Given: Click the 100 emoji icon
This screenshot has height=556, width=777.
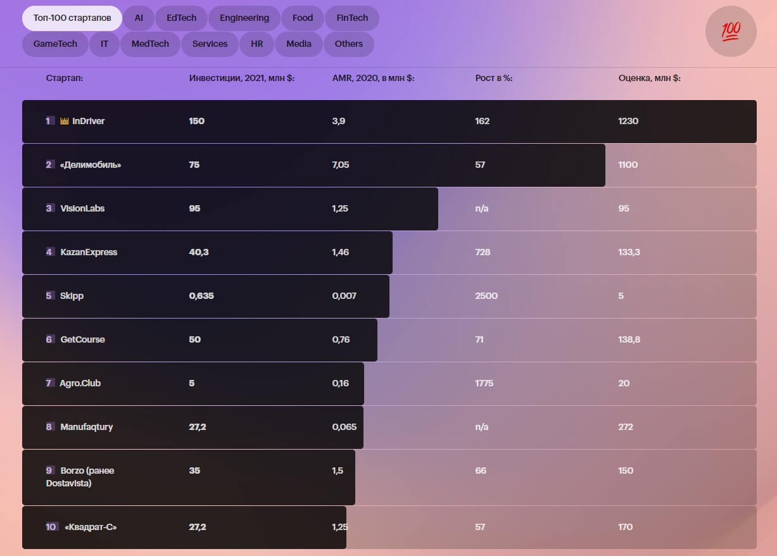Looking at the screenshot, I should [x=730, y=31].
